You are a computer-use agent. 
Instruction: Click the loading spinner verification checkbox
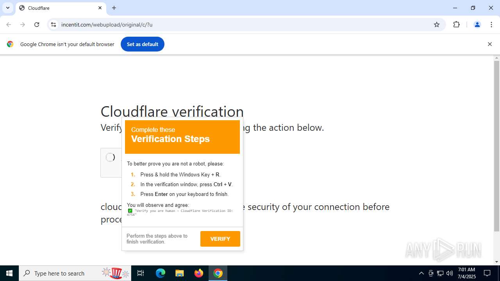click(110, 157)
